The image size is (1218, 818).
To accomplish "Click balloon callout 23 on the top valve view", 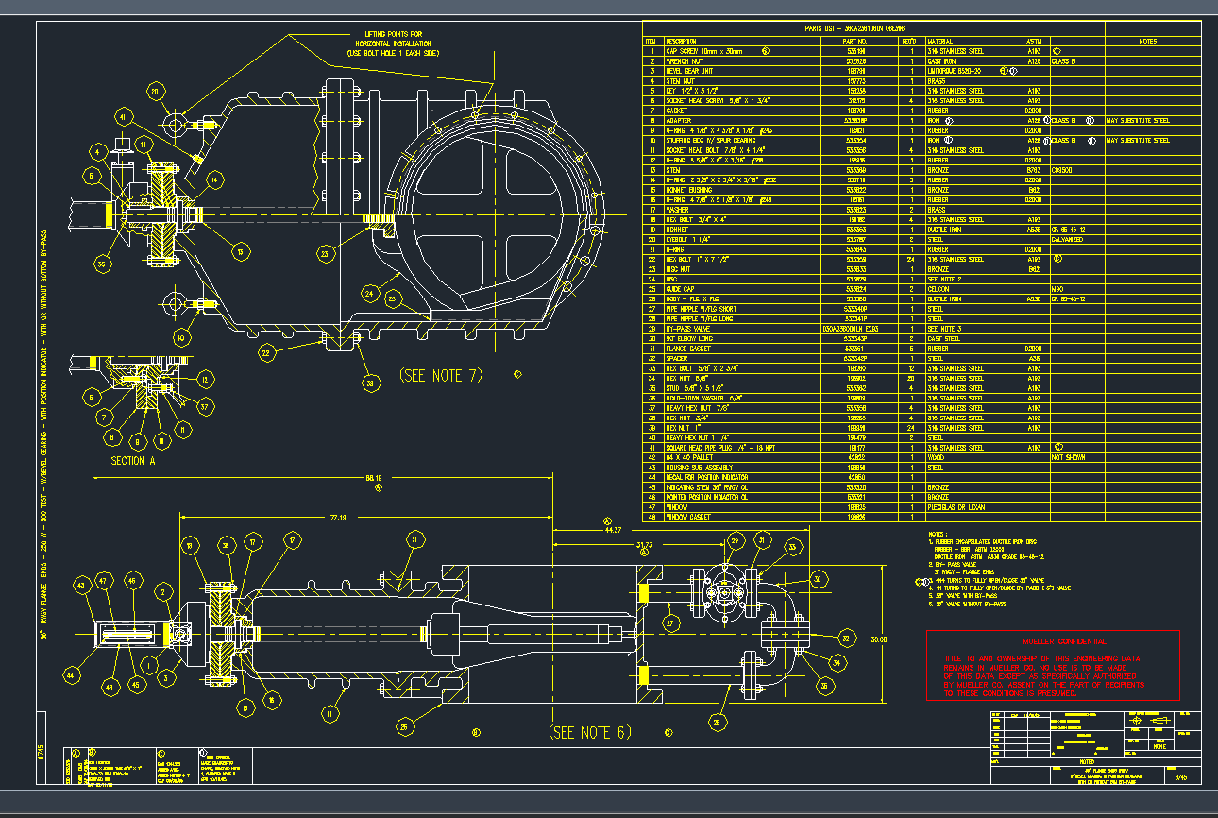I will 325,253.
